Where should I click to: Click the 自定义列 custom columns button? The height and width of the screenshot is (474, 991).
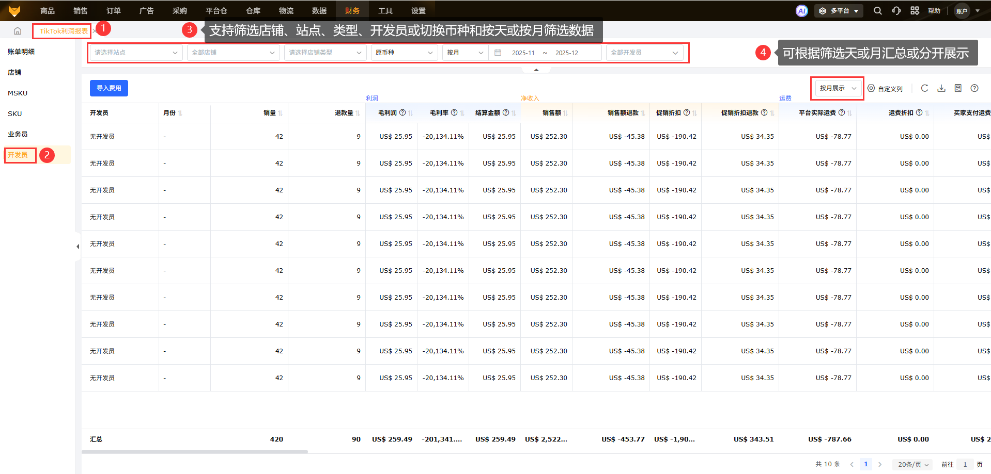tap(885, 89)
